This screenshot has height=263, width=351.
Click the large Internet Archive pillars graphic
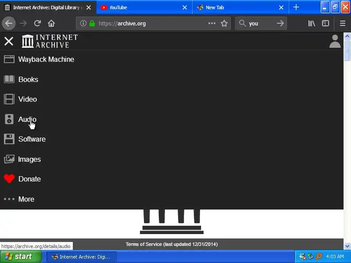pyautogui.click(x=172, y=222)
